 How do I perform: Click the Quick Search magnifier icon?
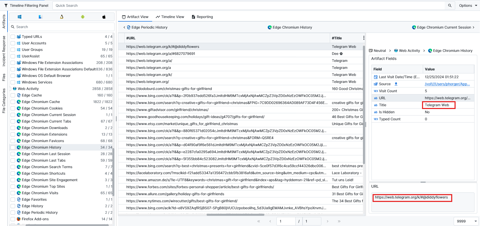(x=450, y=6)
